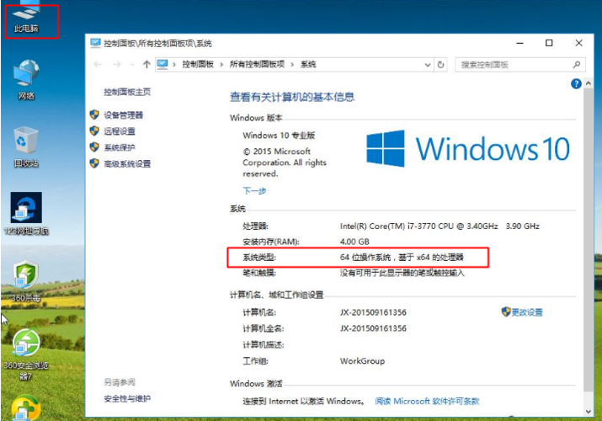602x421 pixels.
Task: Open the address bar history dropdown
Action: coord(428,65)
